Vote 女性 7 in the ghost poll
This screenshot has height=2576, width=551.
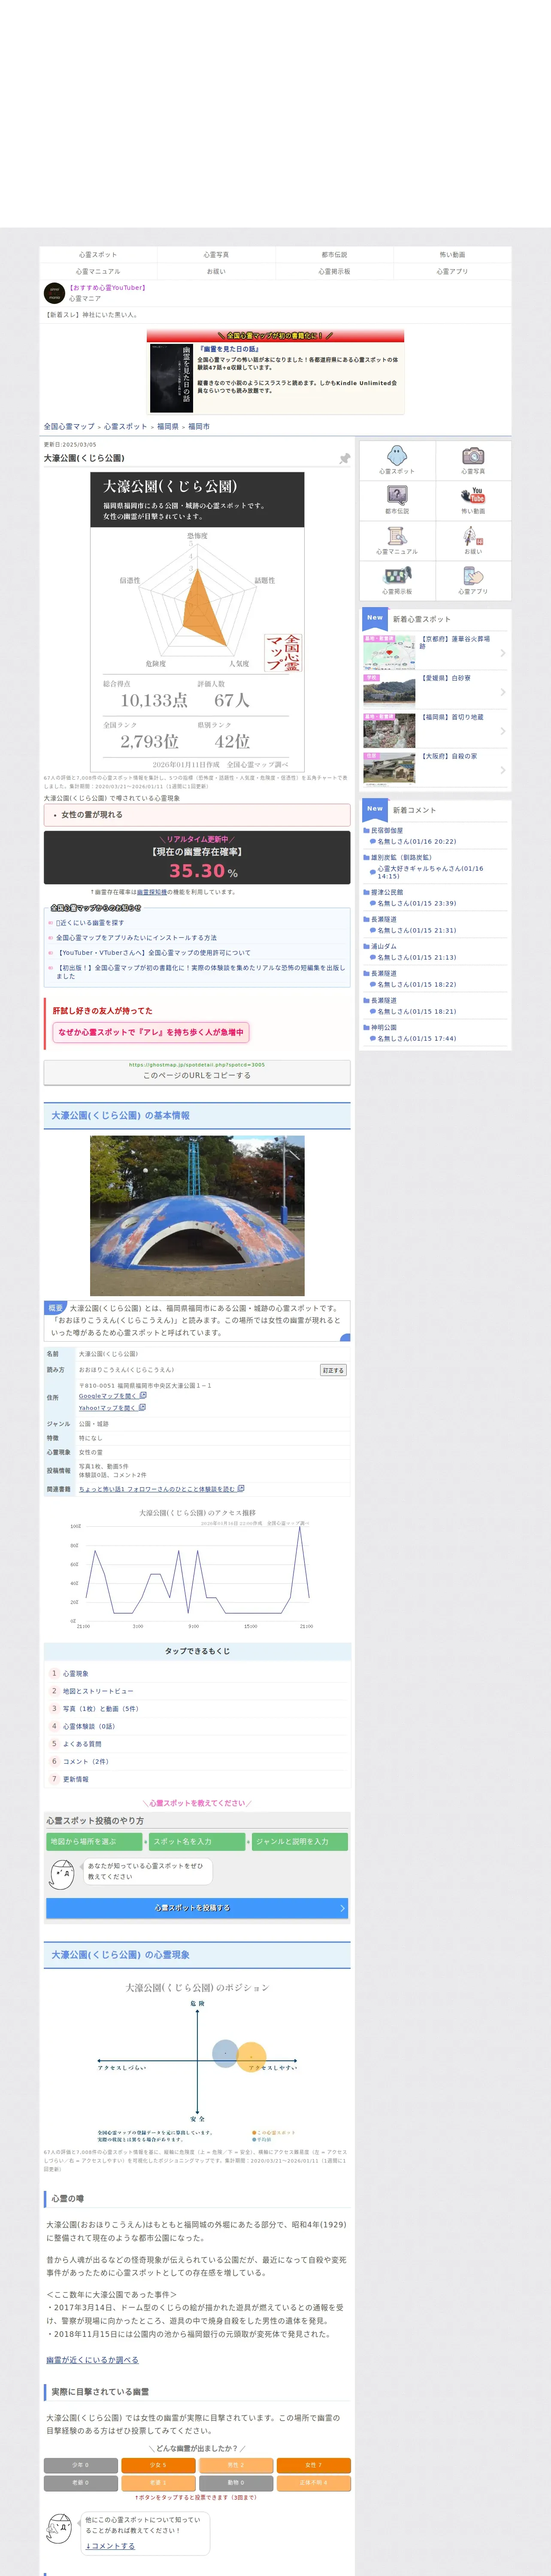(314, 2465)
